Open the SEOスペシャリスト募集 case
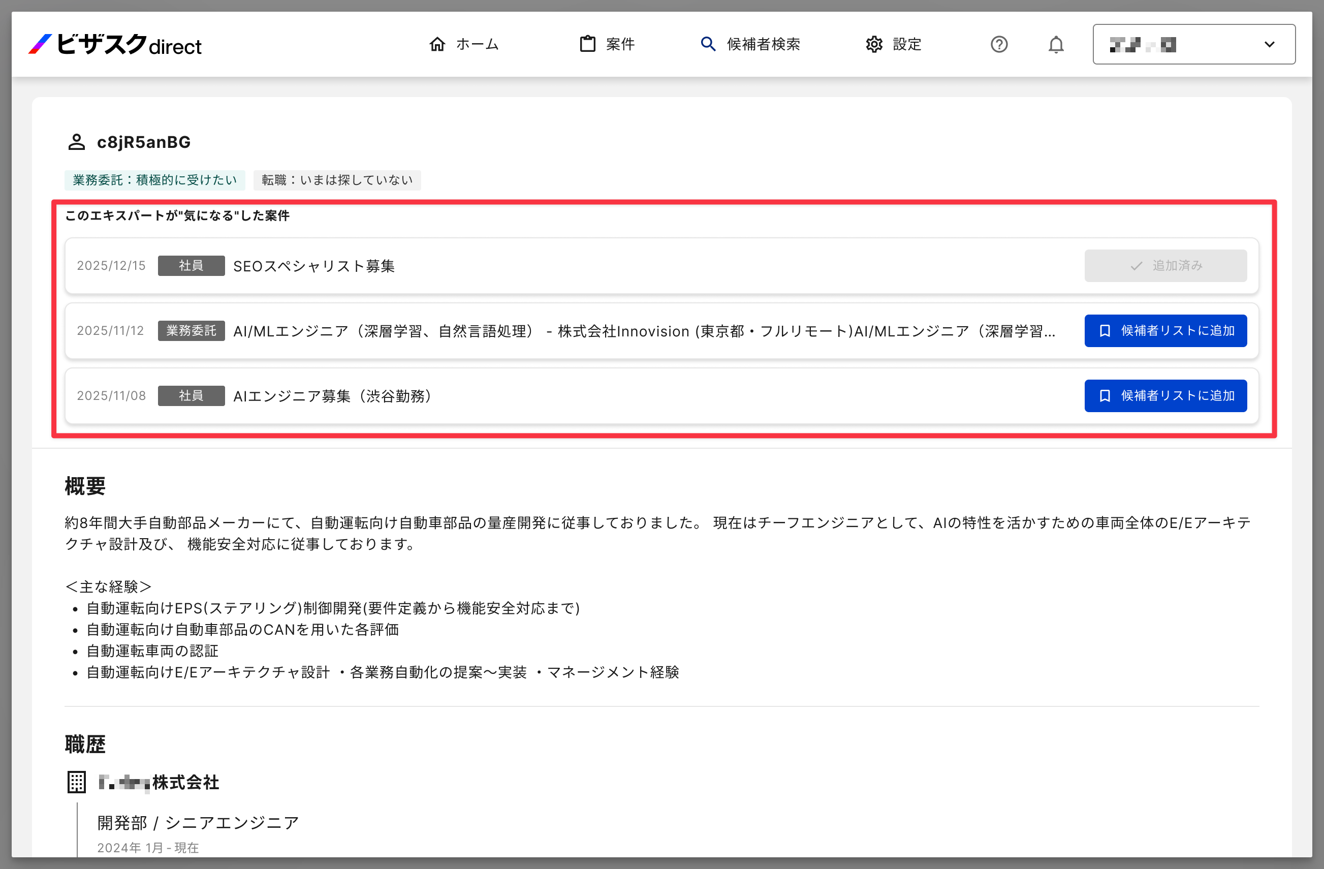1324x869 pixels. click(314, 266)
